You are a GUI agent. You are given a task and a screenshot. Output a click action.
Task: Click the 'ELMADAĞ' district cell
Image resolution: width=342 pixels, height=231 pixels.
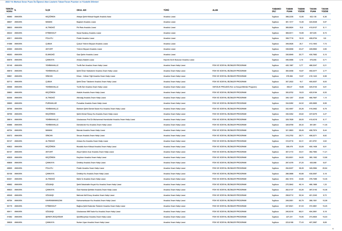(x=50, y=55)
